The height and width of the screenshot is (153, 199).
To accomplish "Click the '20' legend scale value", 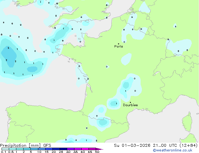I will [x=54, y=152].
